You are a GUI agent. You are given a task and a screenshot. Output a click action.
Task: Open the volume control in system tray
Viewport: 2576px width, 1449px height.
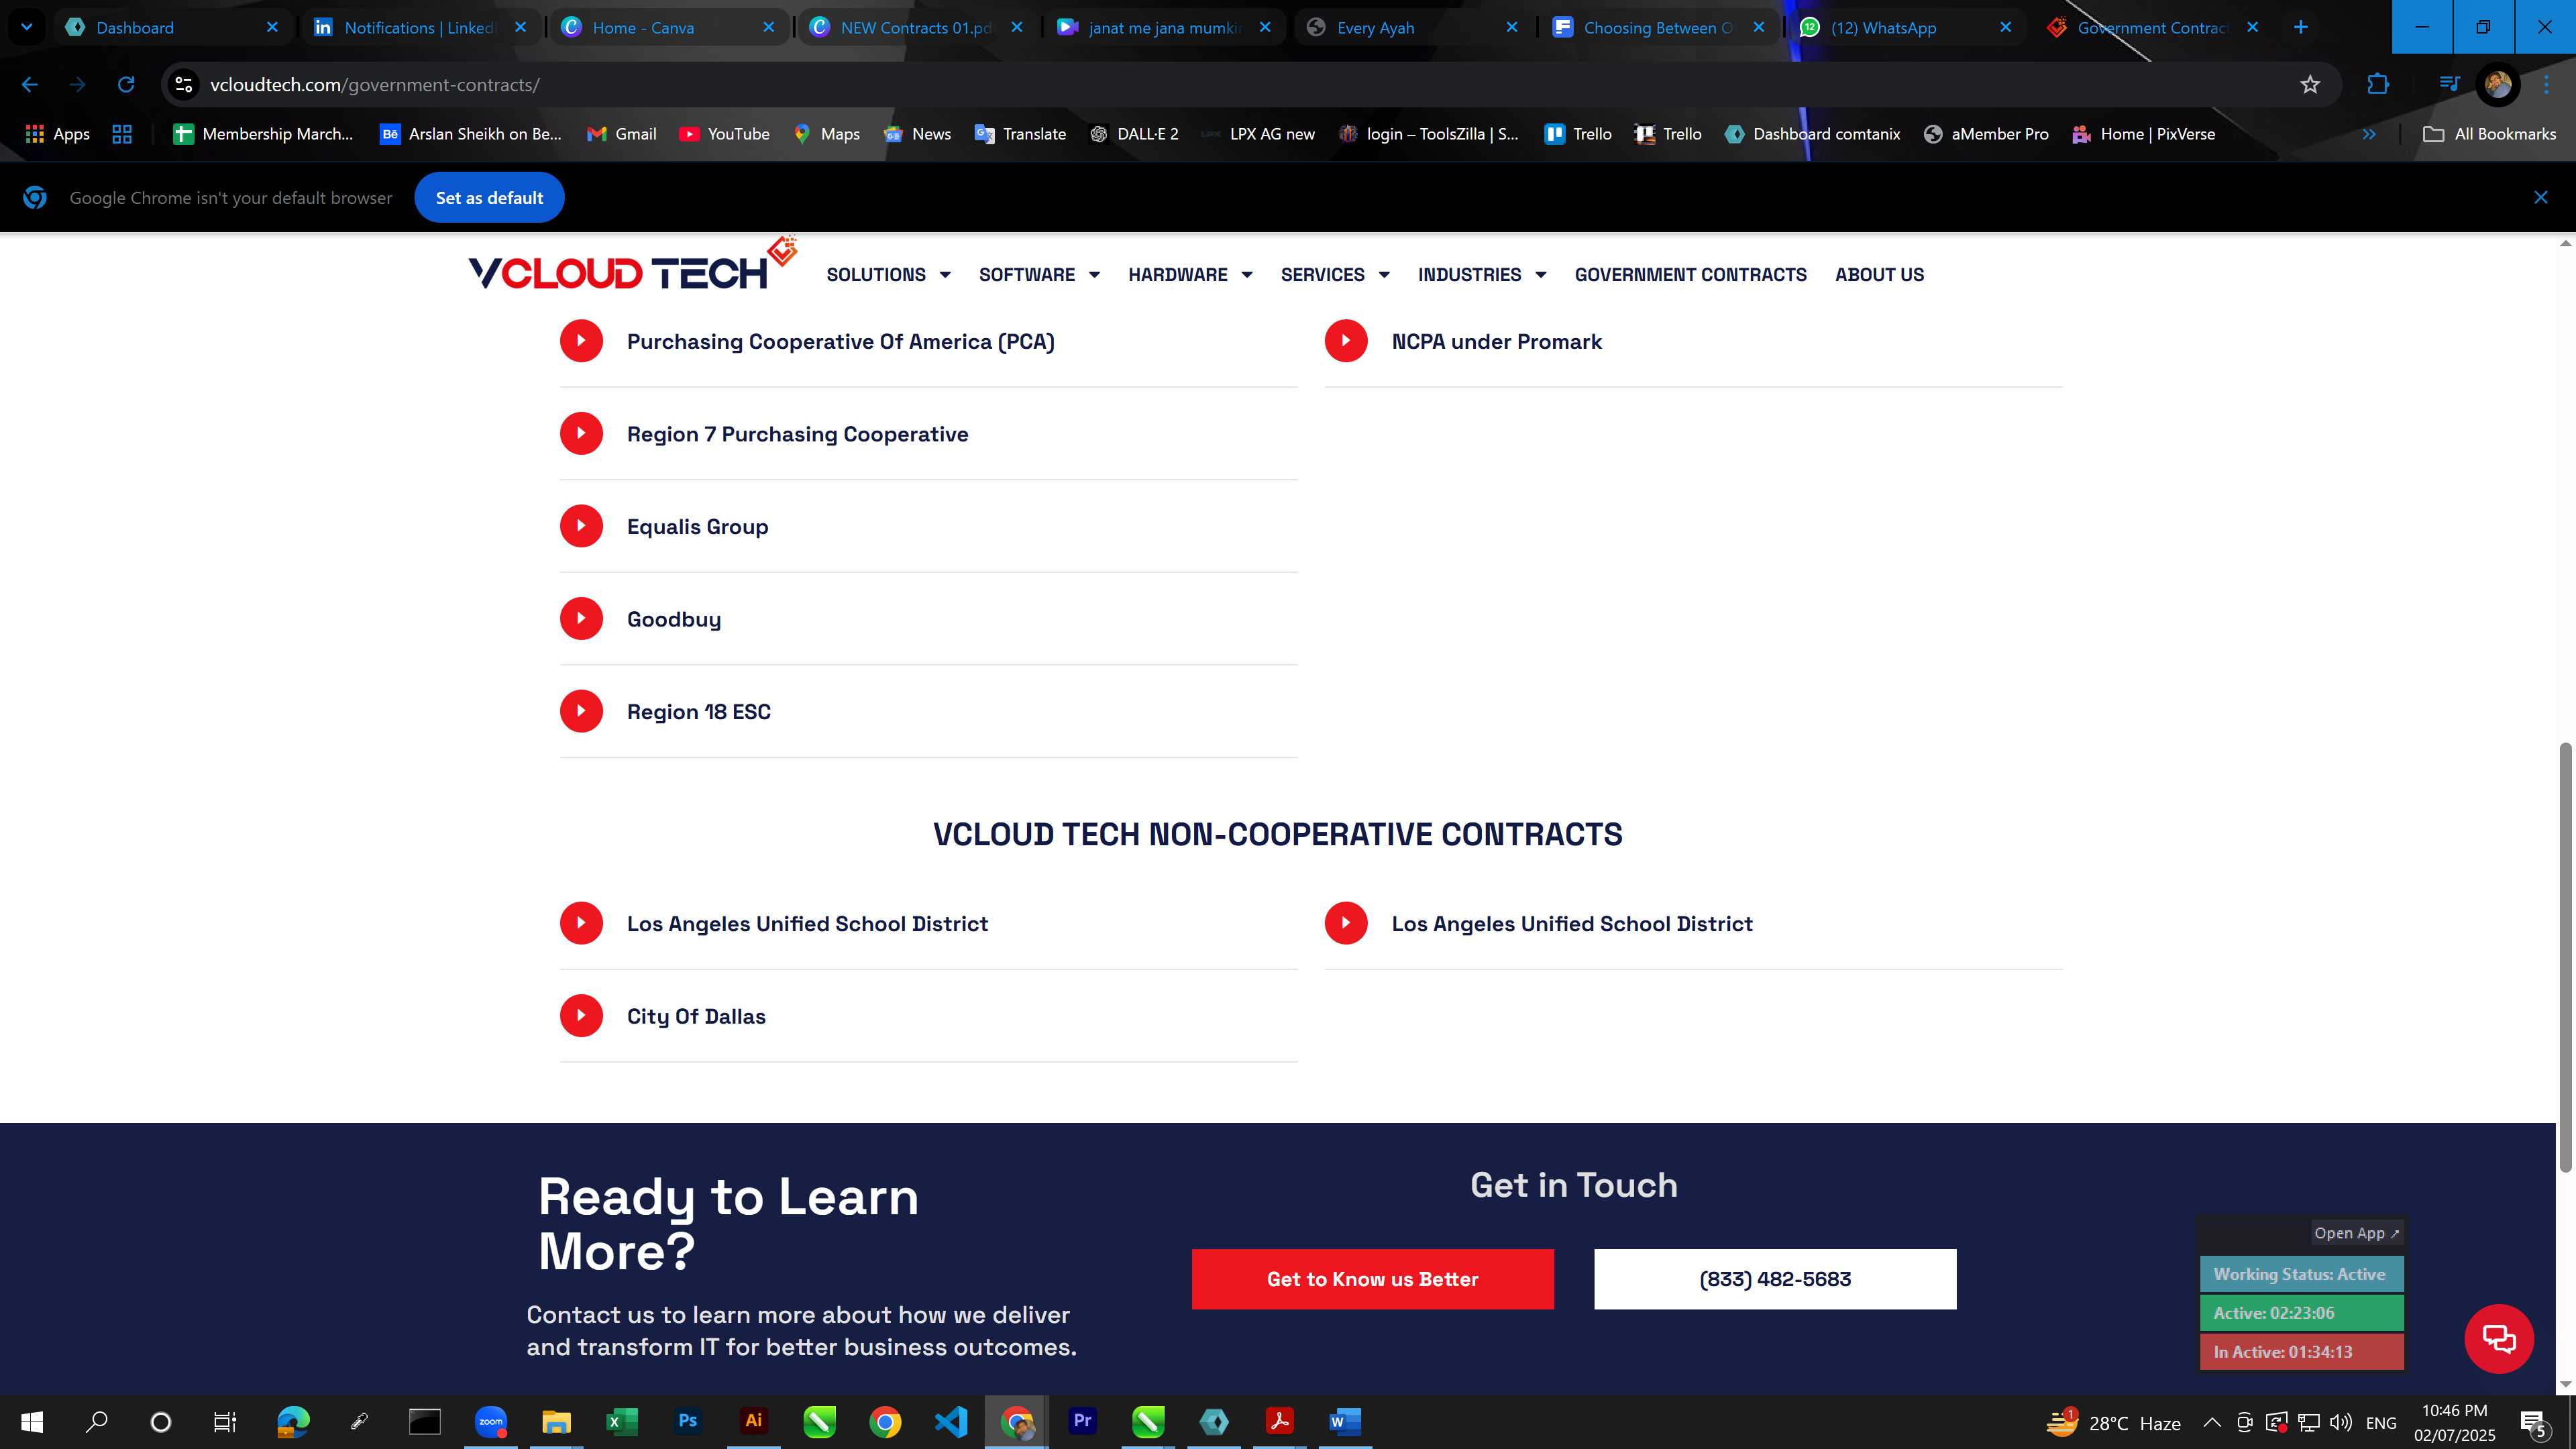(x=2340, y=1422)
